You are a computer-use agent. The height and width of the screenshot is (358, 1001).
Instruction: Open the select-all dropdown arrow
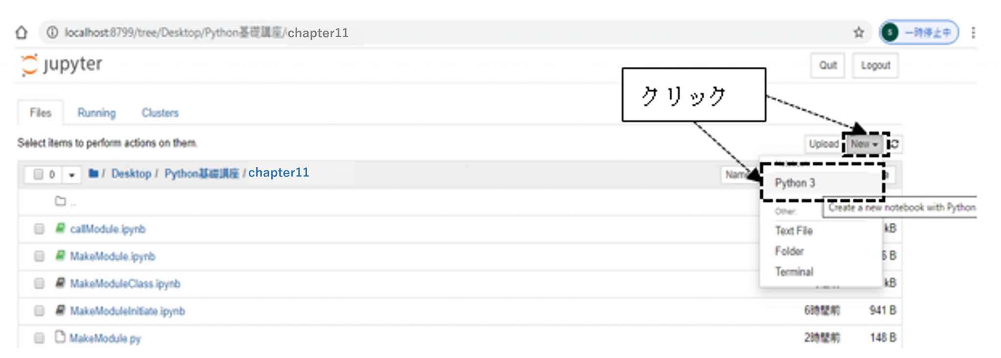72,175
